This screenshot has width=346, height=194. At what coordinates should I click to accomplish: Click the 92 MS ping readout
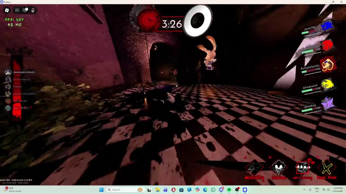pyautogui.click(x=15, y=25)
